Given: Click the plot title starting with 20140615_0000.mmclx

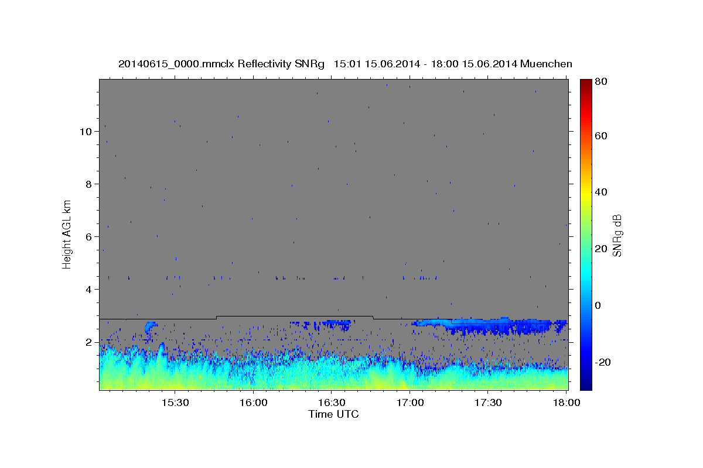Looking at the screenshot, I should [x=345, y=64].
